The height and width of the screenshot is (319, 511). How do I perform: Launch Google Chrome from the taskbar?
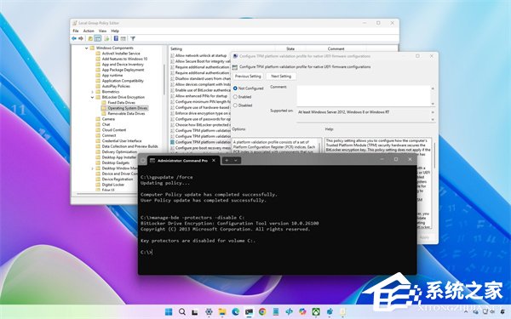(x=262, y=312)
